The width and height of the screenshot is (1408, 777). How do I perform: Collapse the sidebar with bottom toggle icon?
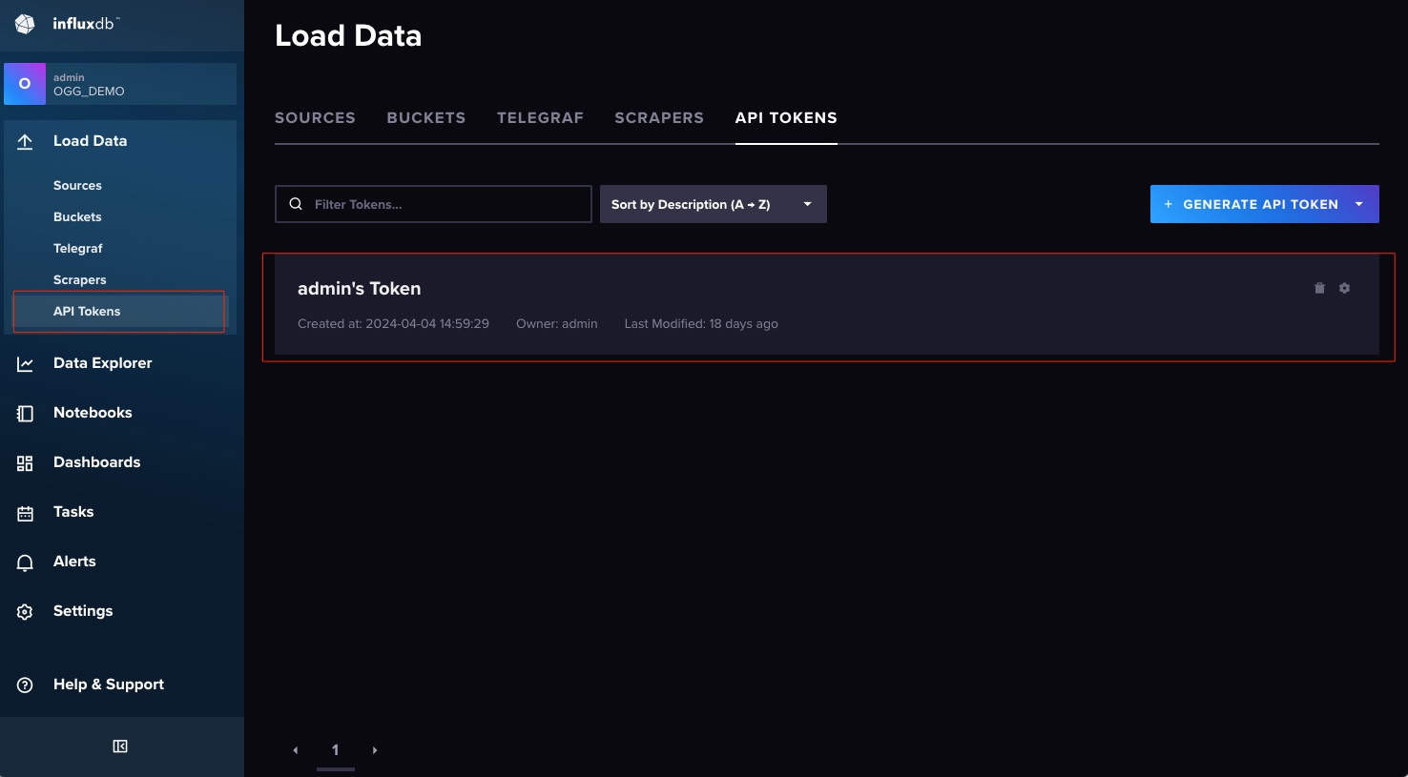coord(120,746)
